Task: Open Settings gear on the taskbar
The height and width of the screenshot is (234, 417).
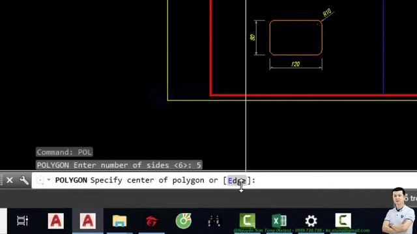Action: click(x=311, y=221)
